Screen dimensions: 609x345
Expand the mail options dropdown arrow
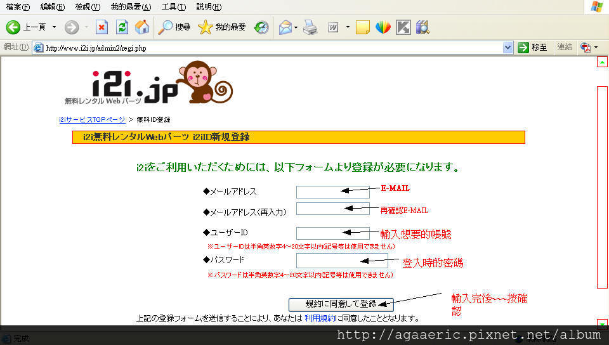(x=296, y=27)
